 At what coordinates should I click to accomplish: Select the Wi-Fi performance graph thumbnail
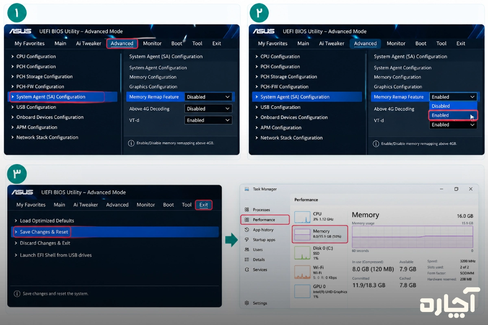coord(302,272)
